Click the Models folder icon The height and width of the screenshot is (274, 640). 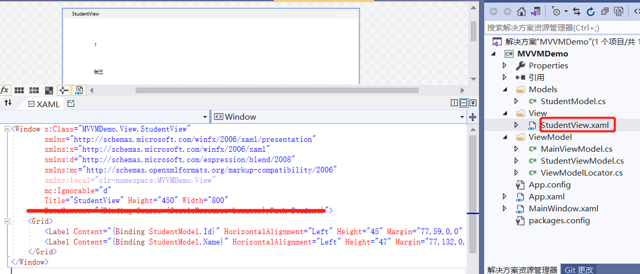(x=521, y=90)
